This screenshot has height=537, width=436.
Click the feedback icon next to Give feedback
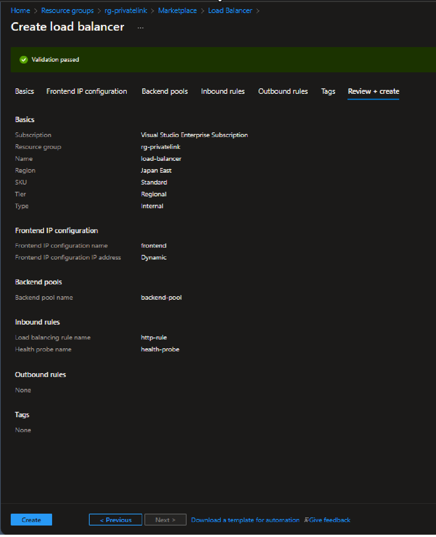pyautogui.click(x=307, y=520)
